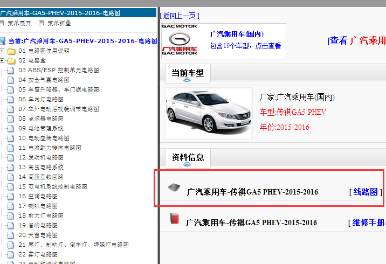Click 广汽乘用车-传祺GA5 PHEV-2015-2016 repair manual row title
Image resolution: width=386 pixels, height=264 pixels.
coord(251,223)
